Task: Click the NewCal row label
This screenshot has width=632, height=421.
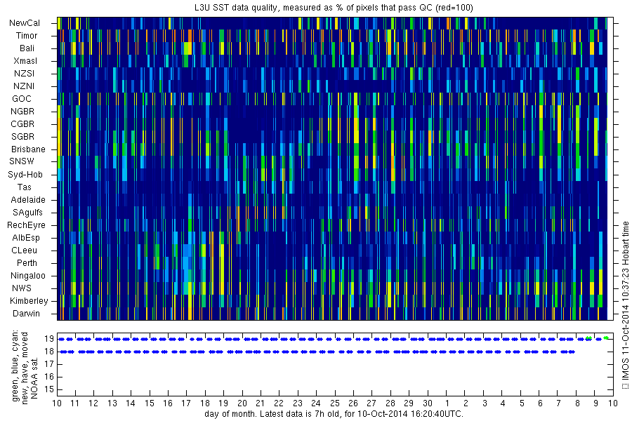Action: (25, 23)
